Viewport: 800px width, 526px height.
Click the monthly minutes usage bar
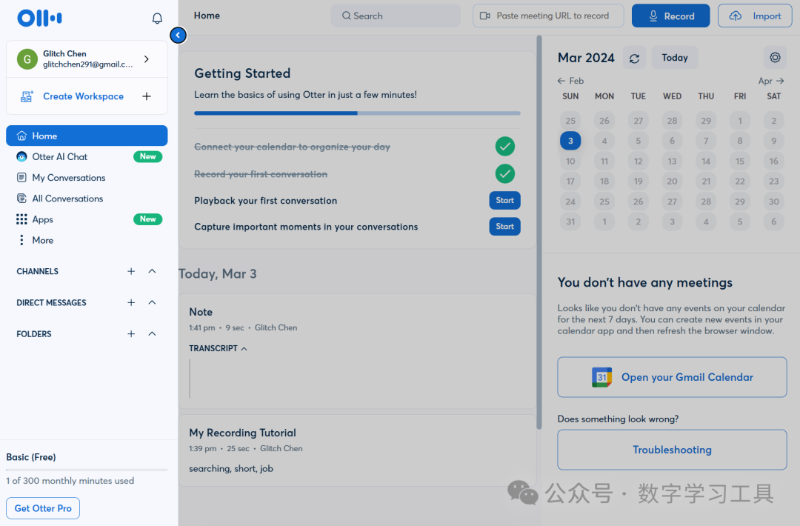pos(87,470)
